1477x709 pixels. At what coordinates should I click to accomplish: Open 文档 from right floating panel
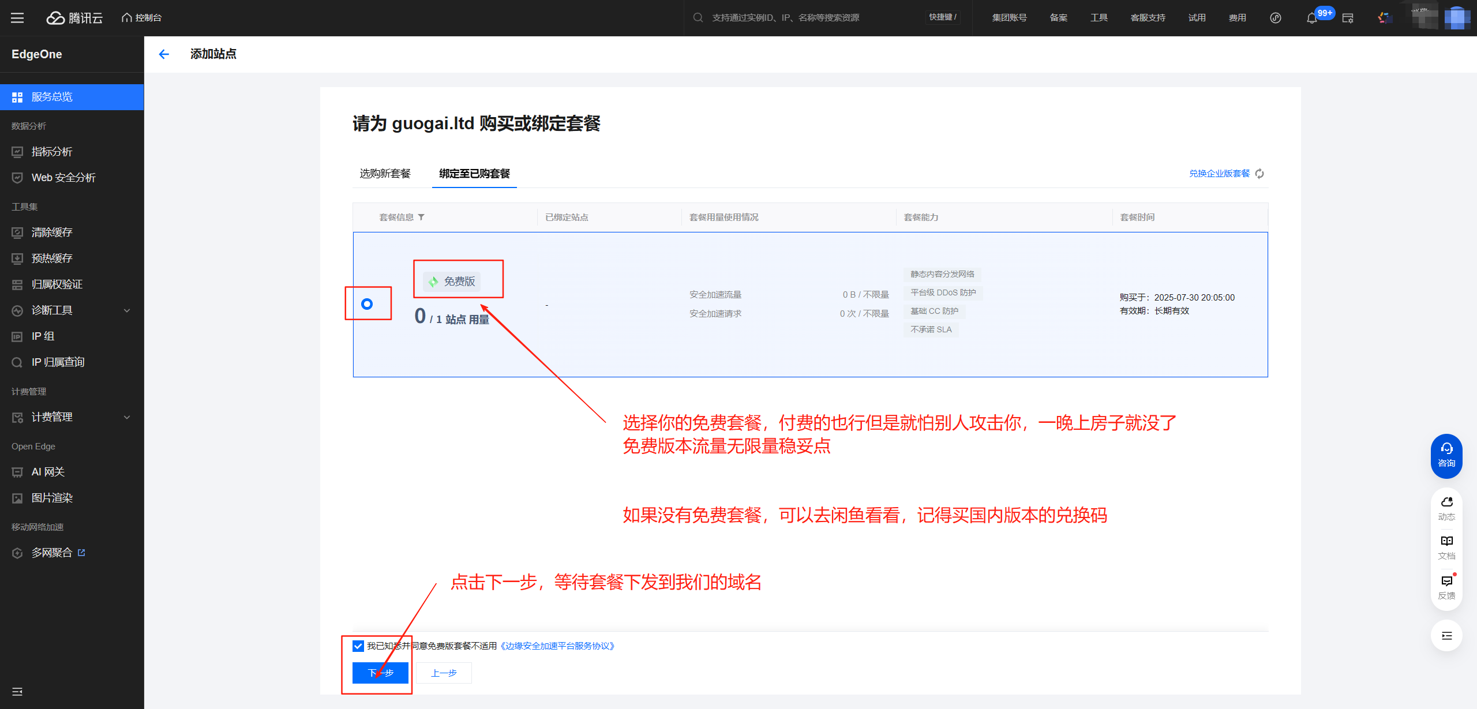(1446, 547)
